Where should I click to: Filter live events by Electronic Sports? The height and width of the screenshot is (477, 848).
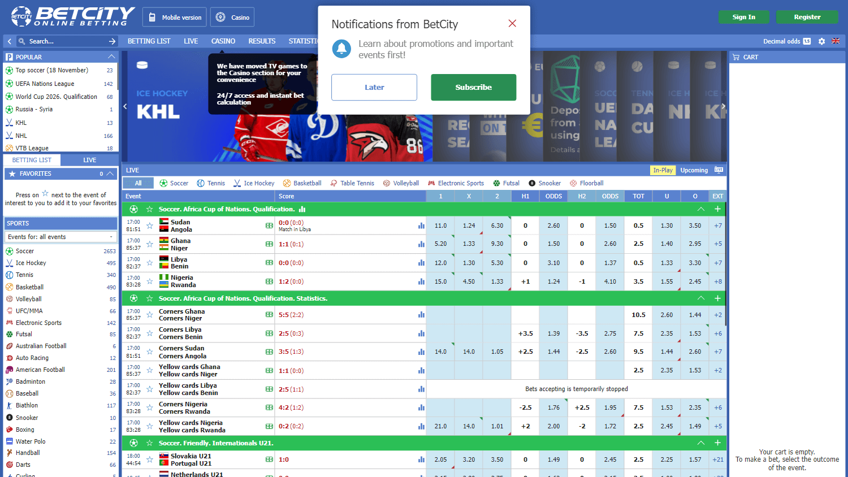[x=456, y=183]
